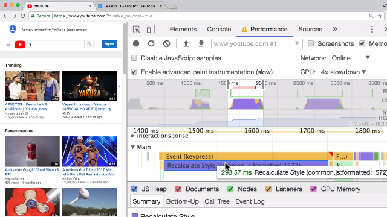Image resolution: width=387 pixels, height=217 pixels.
Task: Click the reload and profile icon
Action: tap(151, 43)
